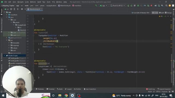The width and height of the screenshot is (175, 98).
Task: Open the Terminal tool window
Action: tap(50, 89)
